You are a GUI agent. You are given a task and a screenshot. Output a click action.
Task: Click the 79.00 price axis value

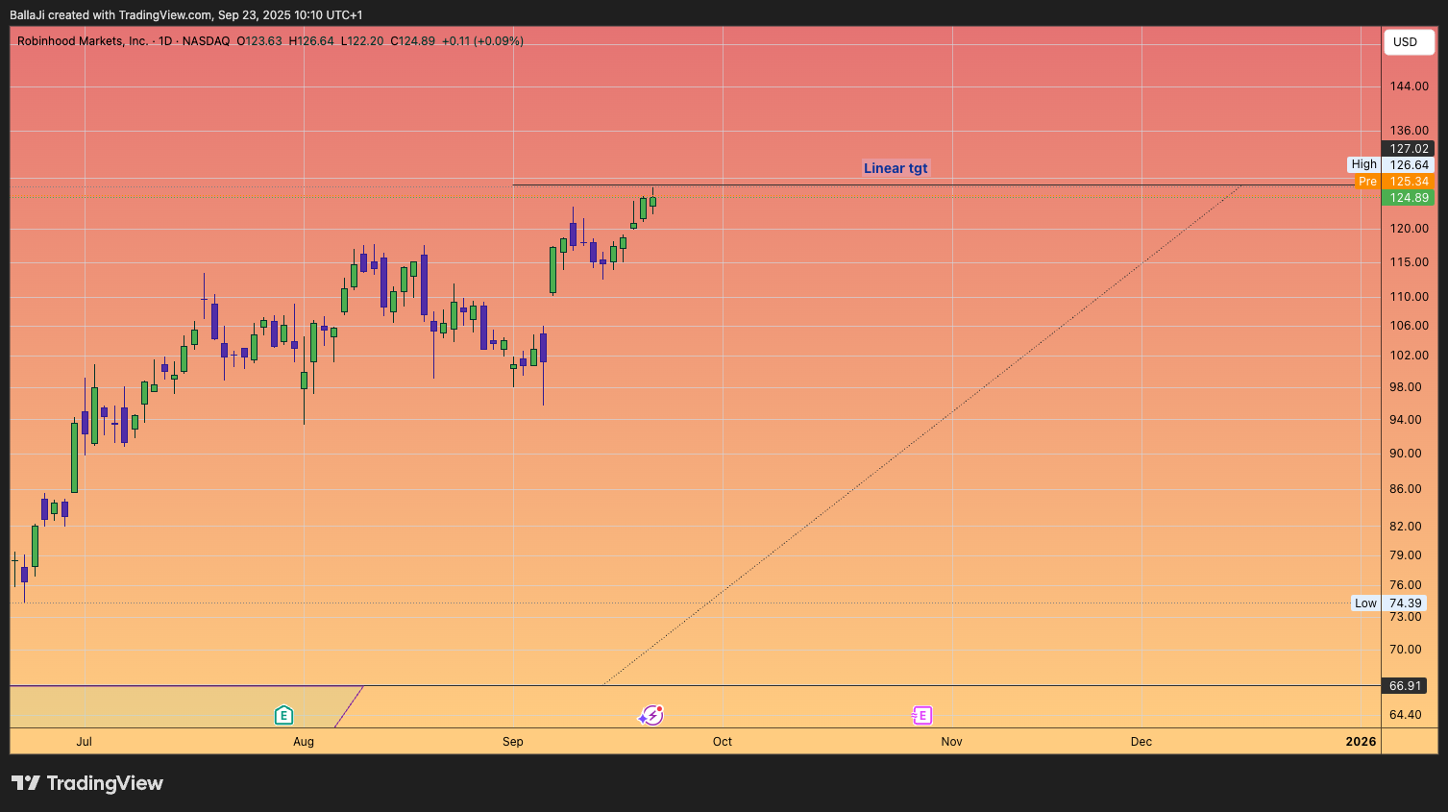click(1406, 555)
